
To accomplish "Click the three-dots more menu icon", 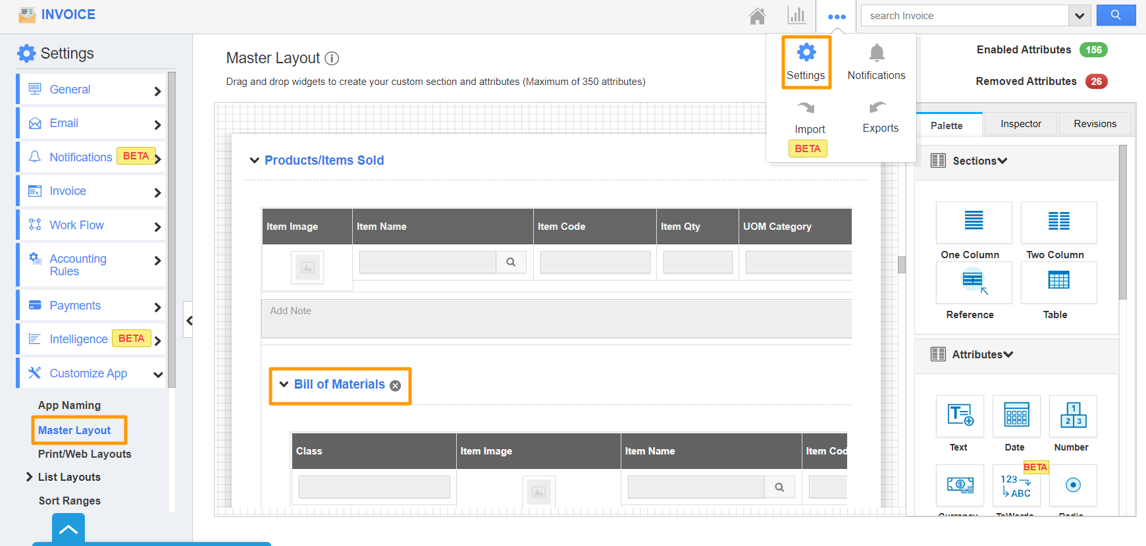I will (x=837, y=16).
